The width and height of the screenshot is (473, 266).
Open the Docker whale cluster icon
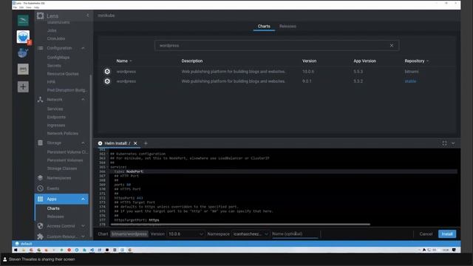[x=23, y=52]
